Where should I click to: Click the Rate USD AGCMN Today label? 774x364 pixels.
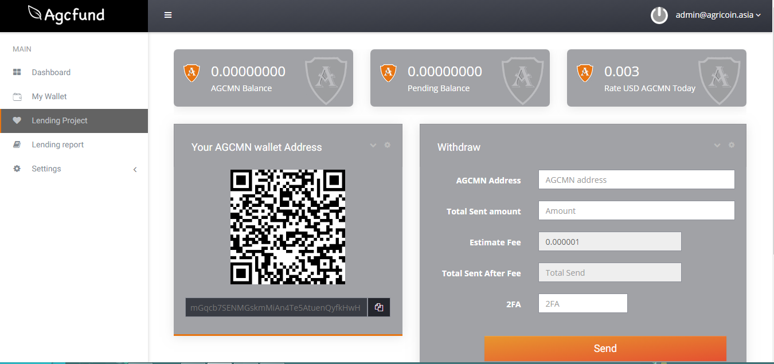point(650,88)
